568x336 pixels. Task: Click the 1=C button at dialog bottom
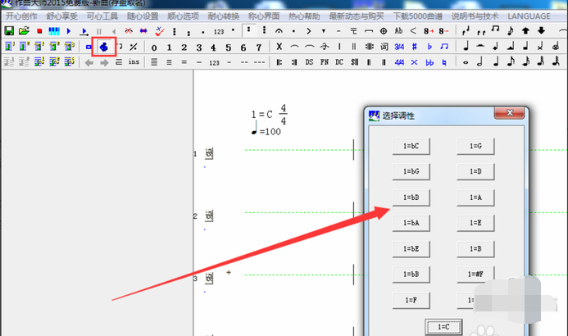pos(443,327)
